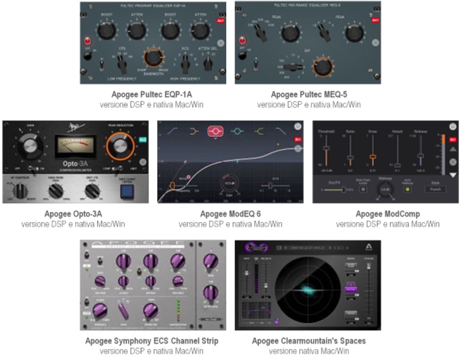Click the gray up arrow in ModComp
The width and height of the screenshot is (461, 364).
click(453, 149)
